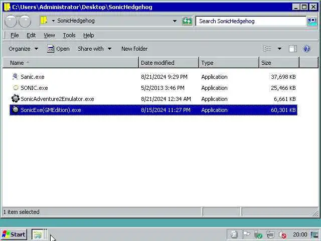Click the green refresh button
321x241 pixels.
(187, 21)
